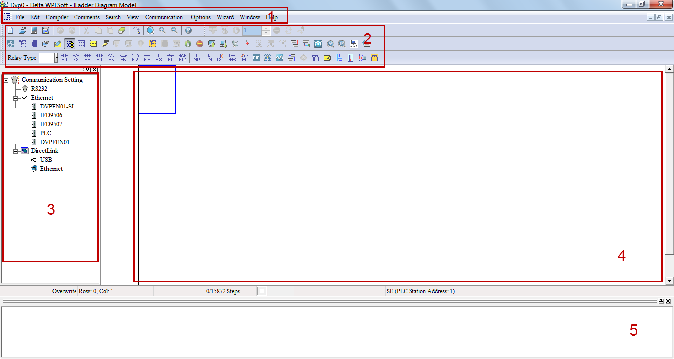This screenshot has height=359, width=674.
Task: Toggle pin on Communication Setting panel
Action: [88, 70]
